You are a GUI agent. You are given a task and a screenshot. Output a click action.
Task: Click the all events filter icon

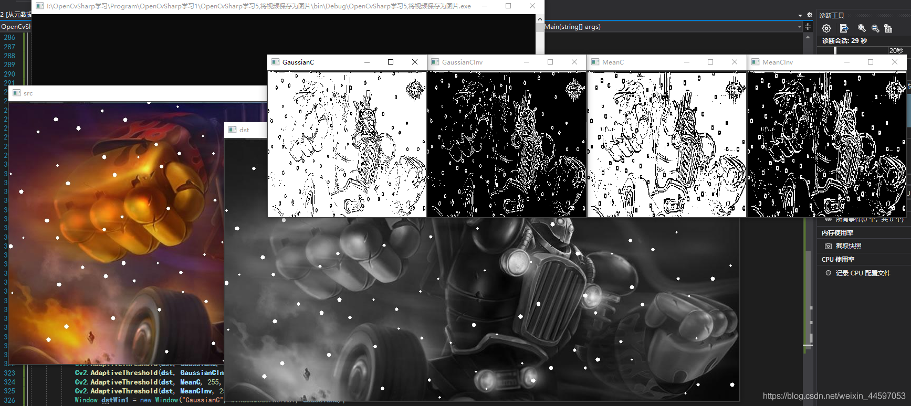pos(828,220)
